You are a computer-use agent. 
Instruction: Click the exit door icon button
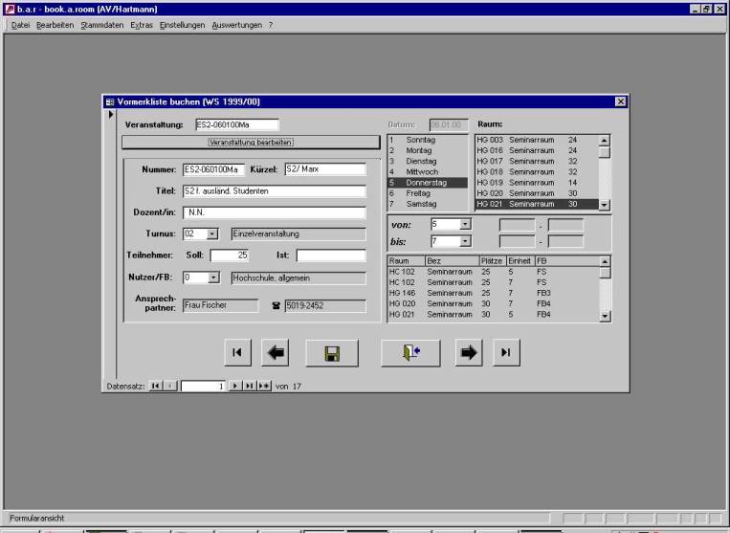410,352
